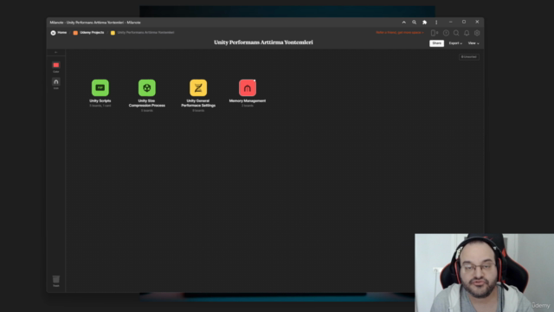Click the Unity Performans Arttirma Yontemleri breadcrumb

145,33
